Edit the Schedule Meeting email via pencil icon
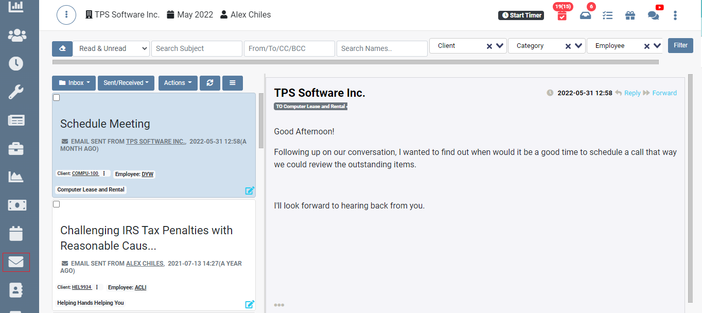The image size is (702, 313). click(250, 190)
